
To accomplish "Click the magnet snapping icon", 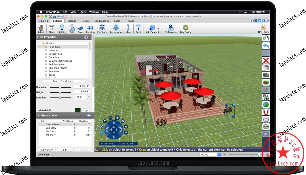I will (x=266, y=111).
